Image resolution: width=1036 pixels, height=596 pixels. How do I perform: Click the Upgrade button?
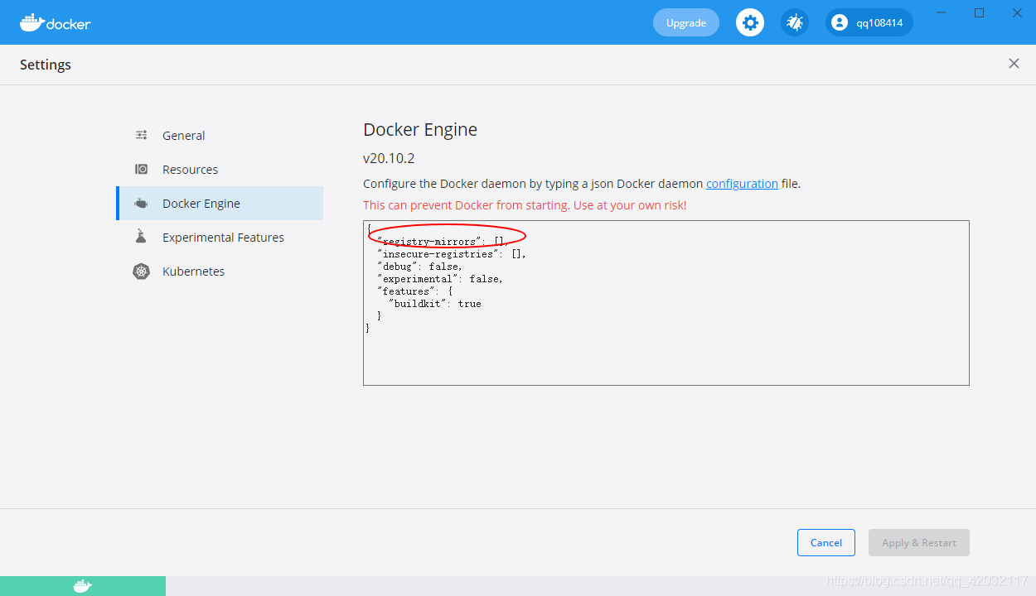click(686, 22)
